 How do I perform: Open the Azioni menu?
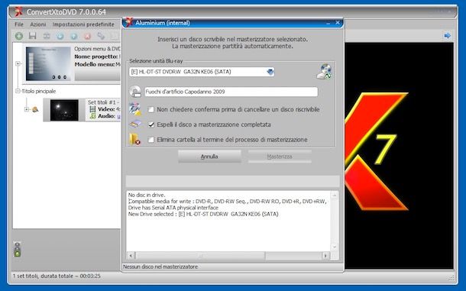[38, 24]
